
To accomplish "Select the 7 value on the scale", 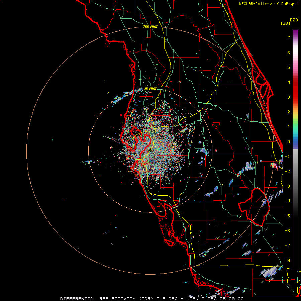I will pos(289,37).
